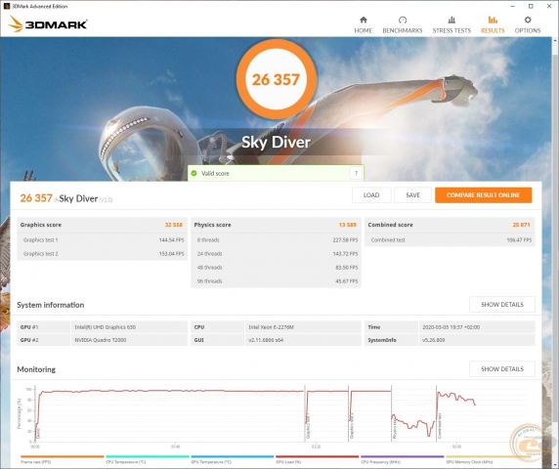Click the 3DMark logo
This screenshot has height=469, width=559.
(x=47, y=23)
